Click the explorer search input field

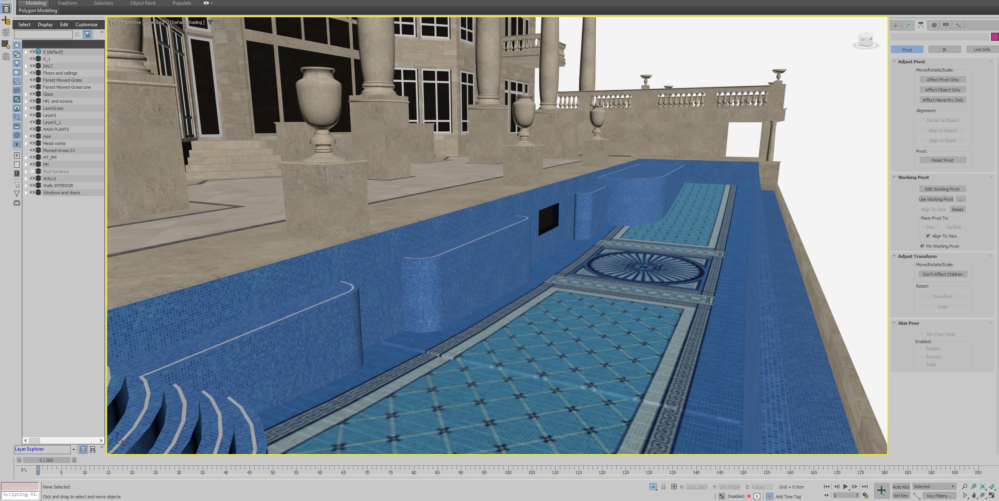[x=43, y=35]
